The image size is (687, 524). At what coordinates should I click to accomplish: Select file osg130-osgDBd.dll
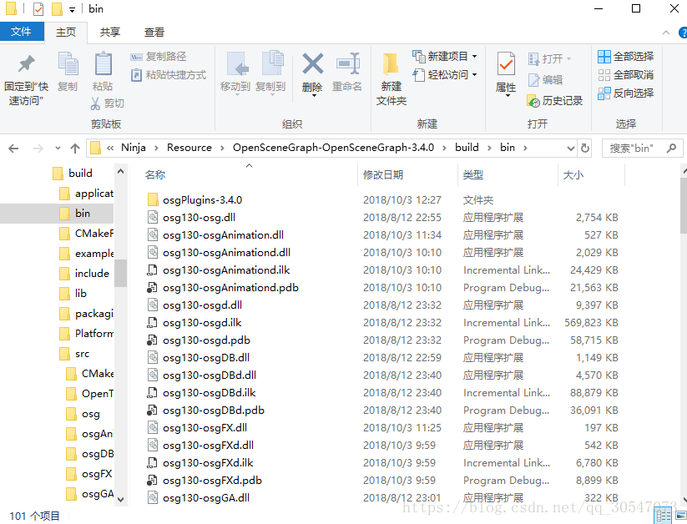point(209,375)
